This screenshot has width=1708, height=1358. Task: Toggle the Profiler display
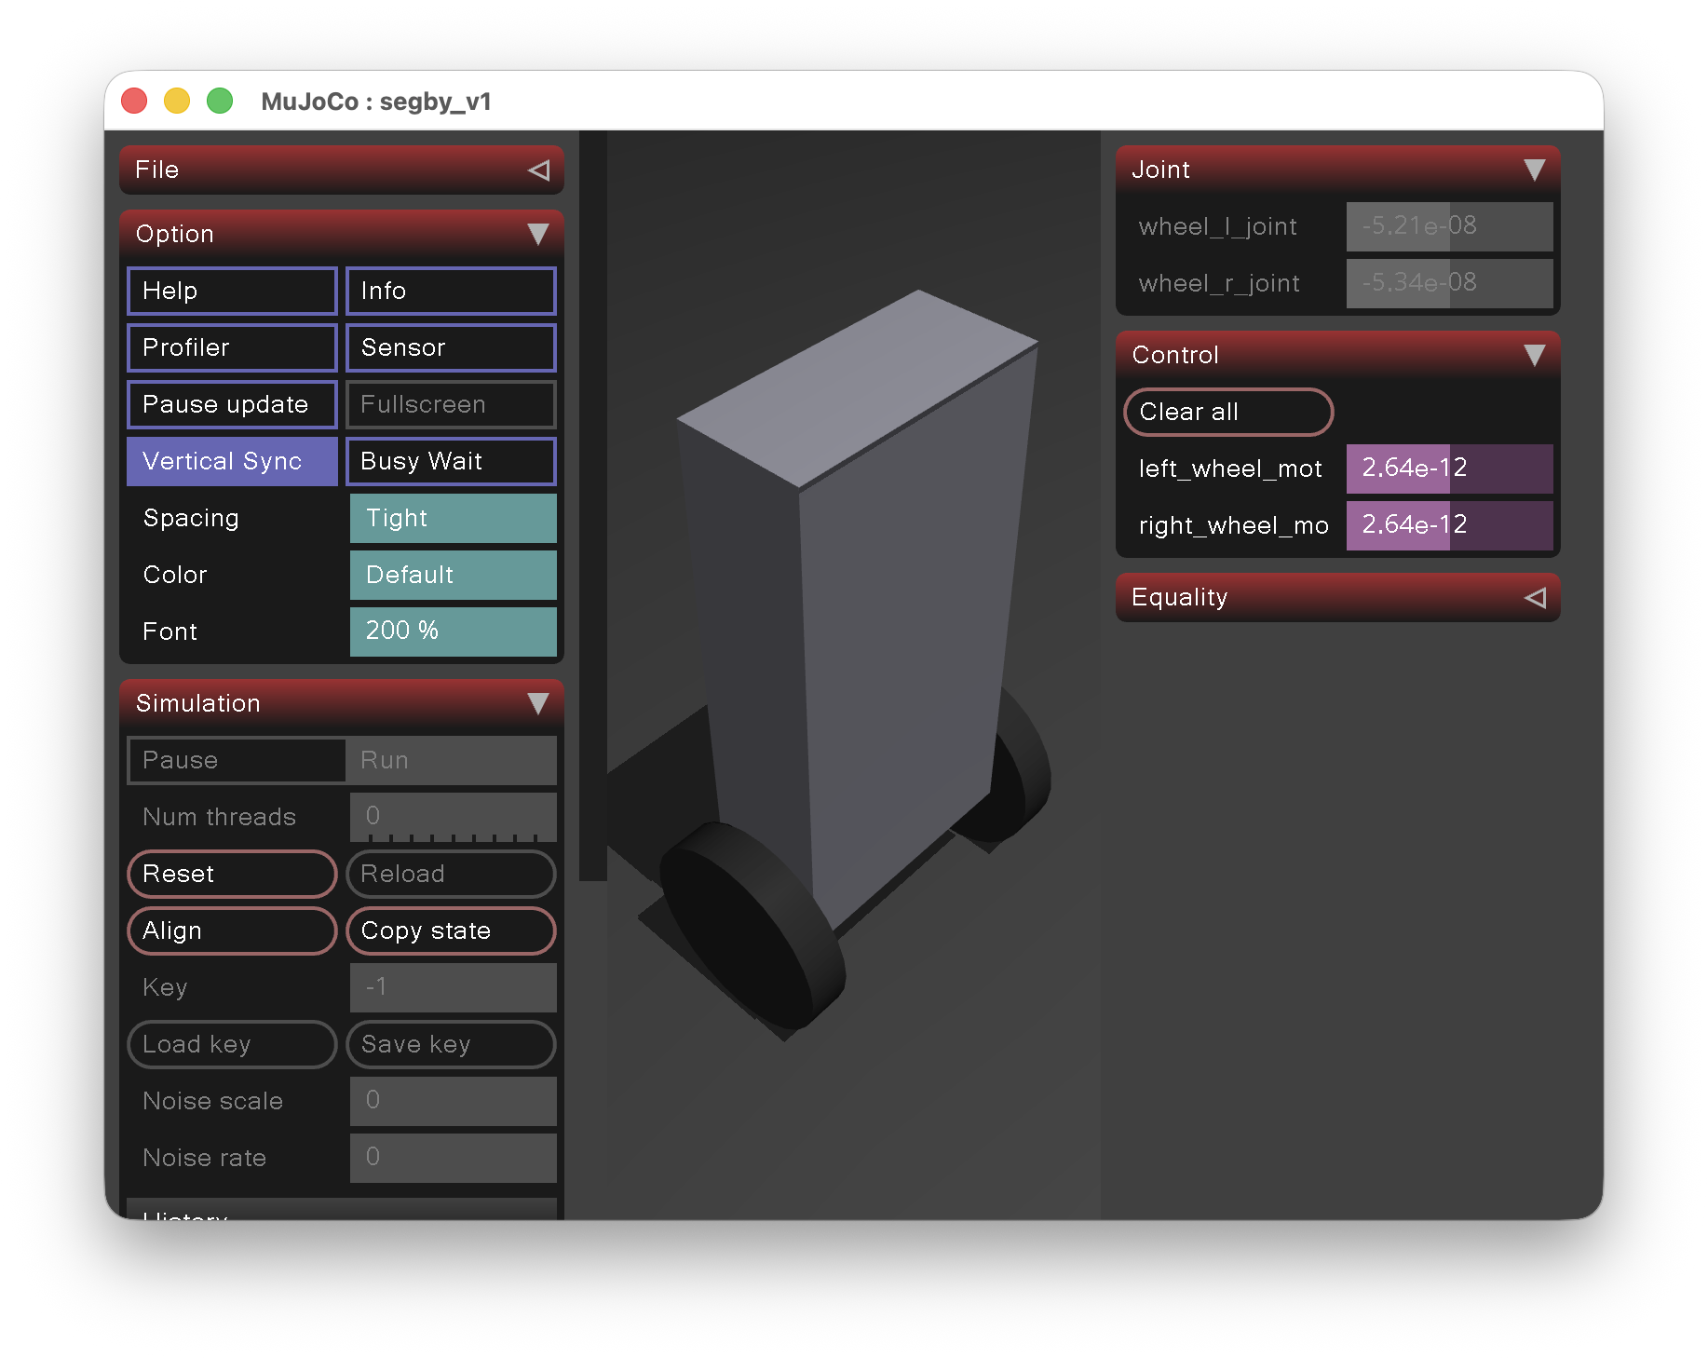232,347
